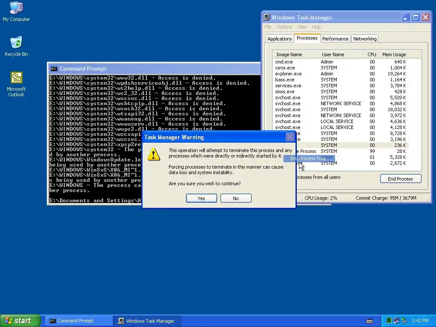The width and height of the screenshot is (436, 327).
Task: Sort processes by Mem Usage column
Action: 393,54
